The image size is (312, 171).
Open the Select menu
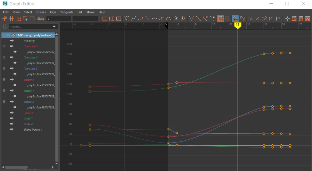point(28,12)
